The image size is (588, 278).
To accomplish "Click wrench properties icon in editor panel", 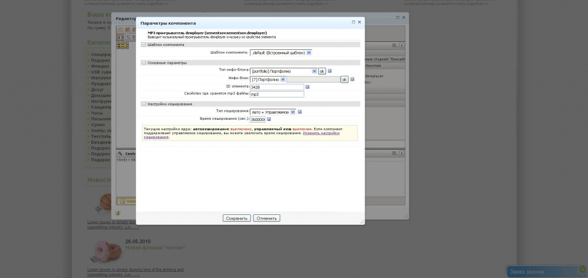I will [120, 154].
